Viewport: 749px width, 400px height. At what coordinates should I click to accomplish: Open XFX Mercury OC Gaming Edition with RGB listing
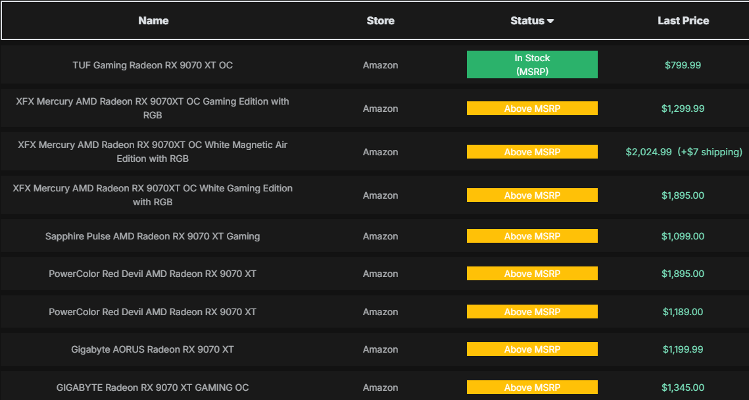click(153, 109)
